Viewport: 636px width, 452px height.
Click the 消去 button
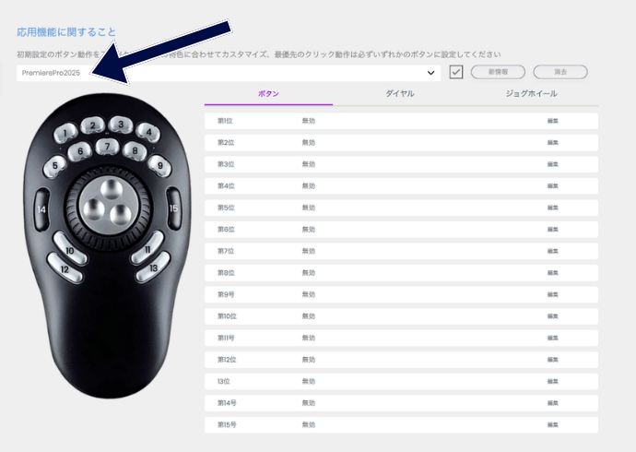[x=559, y=72]
